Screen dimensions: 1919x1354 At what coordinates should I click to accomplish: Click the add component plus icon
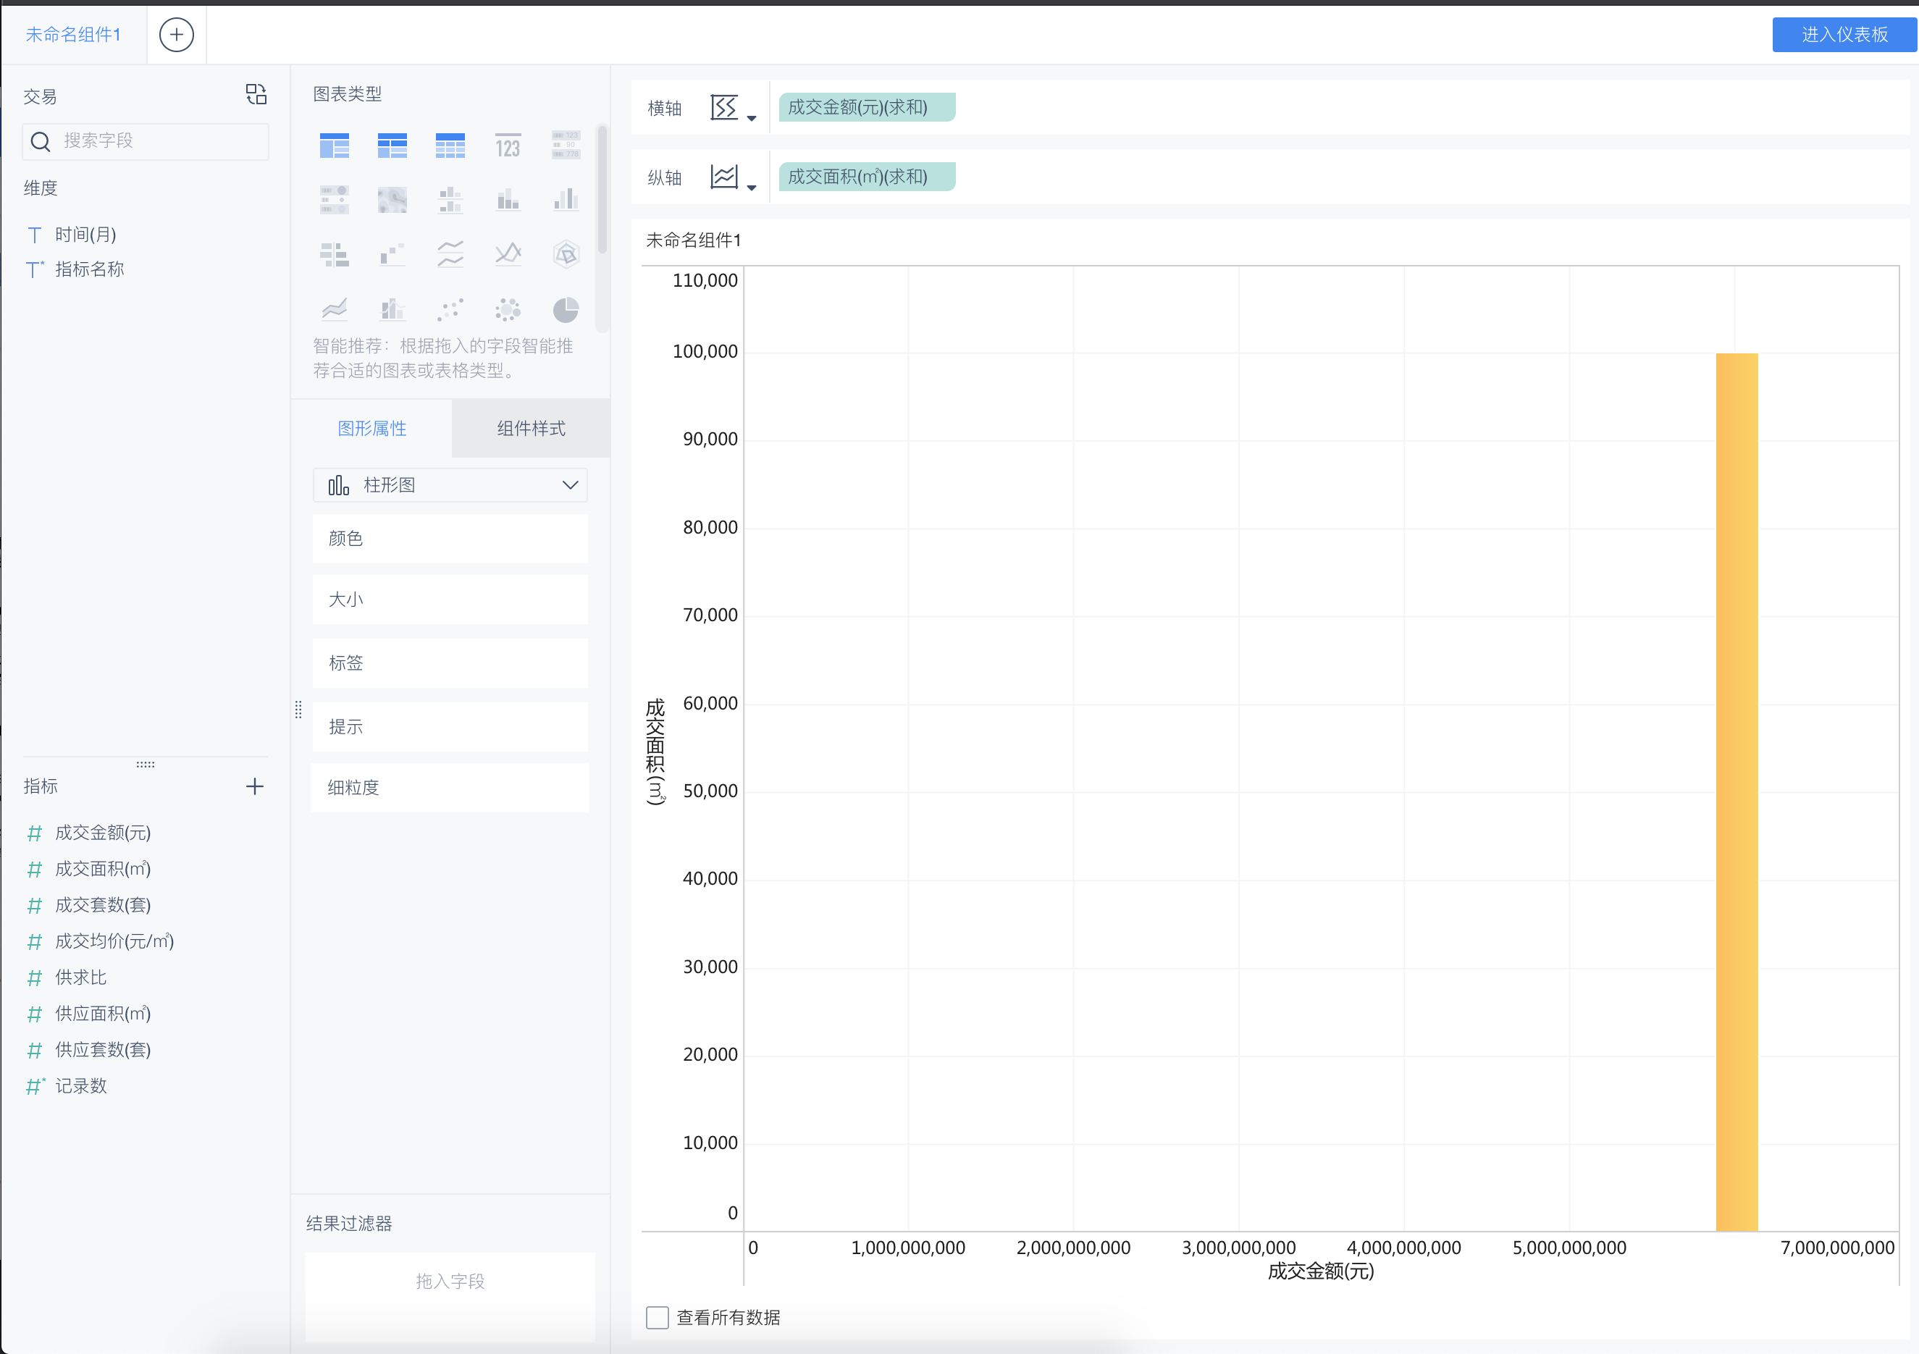pos(177,35)
